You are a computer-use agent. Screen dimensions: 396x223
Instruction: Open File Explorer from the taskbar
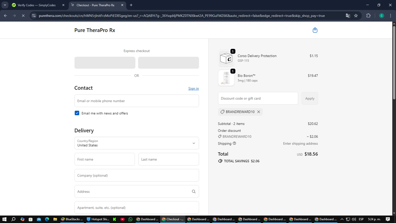55,219
